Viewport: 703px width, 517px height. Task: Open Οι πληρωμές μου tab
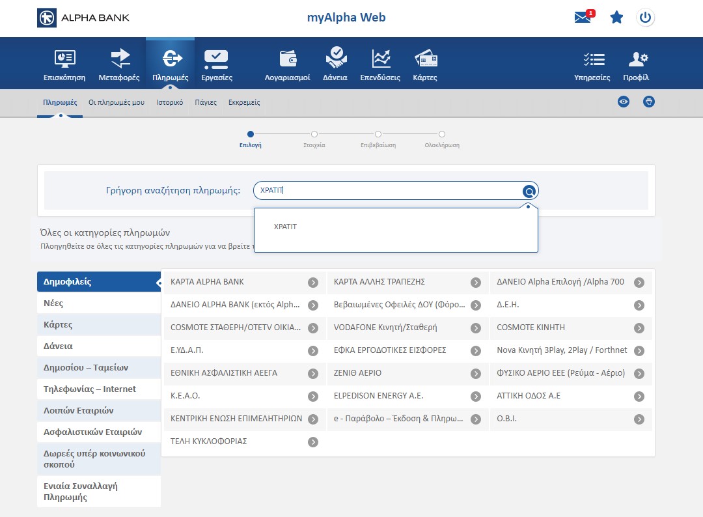click(117, 102)
